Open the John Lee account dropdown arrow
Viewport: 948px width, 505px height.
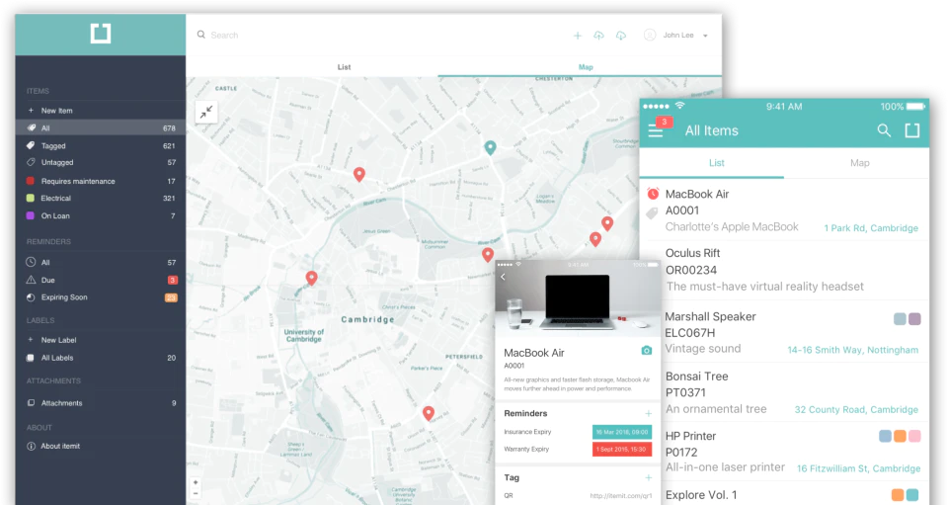[705, 36]
